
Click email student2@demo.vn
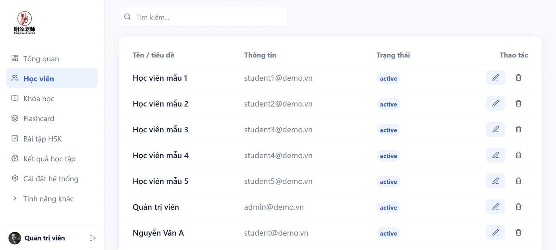(x=278, y=104)
